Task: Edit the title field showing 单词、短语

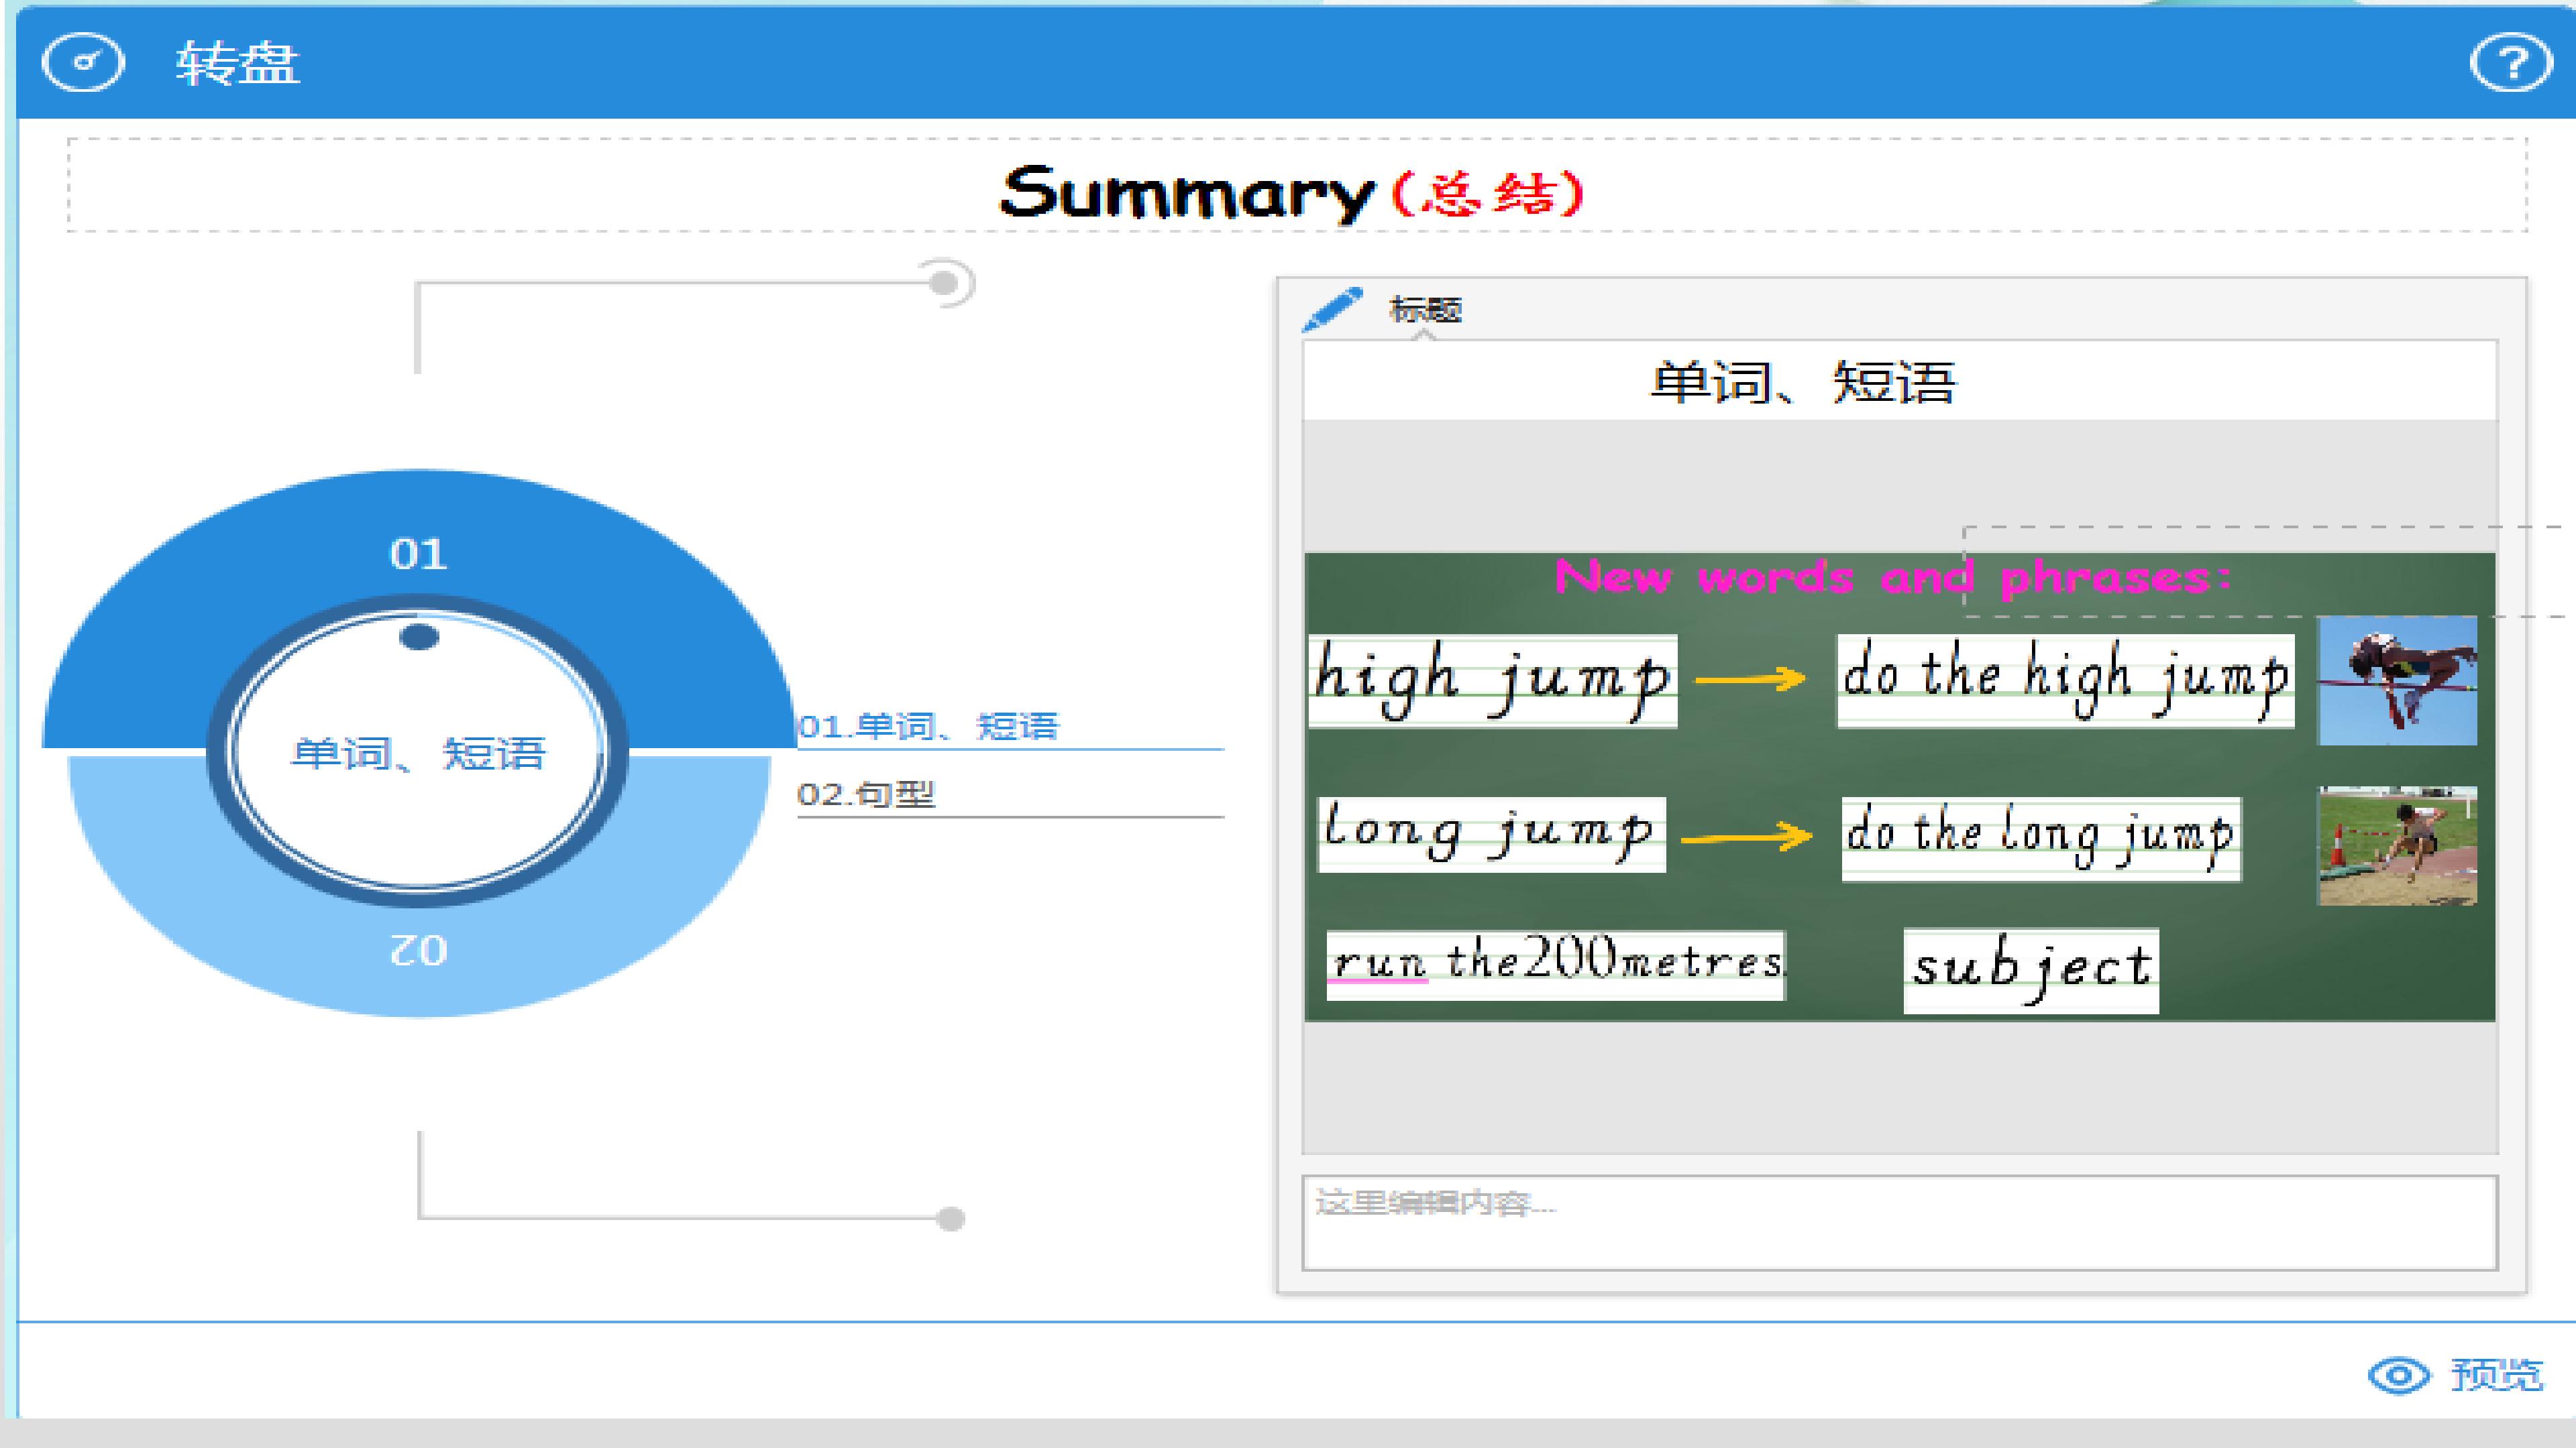Action: [x=1900, y=381]
